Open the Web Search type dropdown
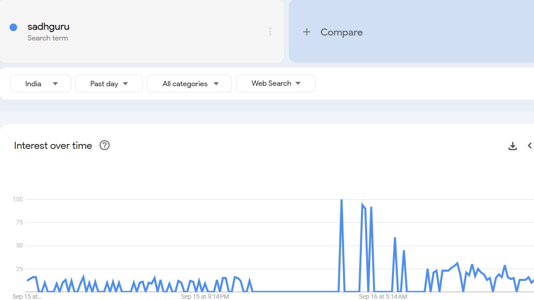Viewport: 534px width, 300px height. (275, 83)
